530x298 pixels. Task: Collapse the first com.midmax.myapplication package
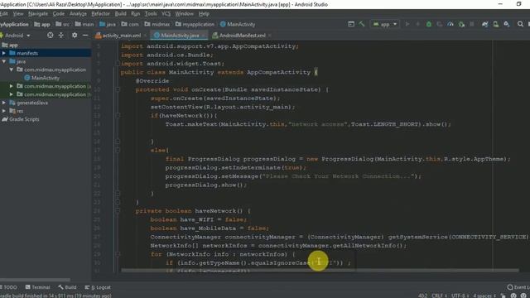coord(11,70)
